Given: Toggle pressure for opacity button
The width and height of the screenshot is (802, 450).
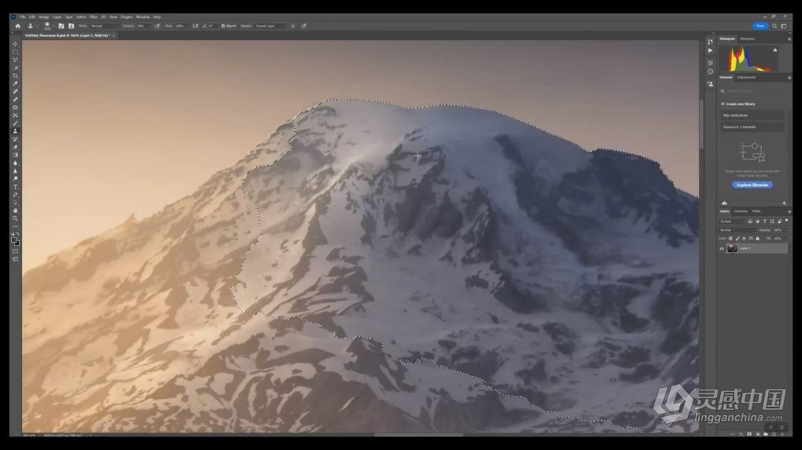Looking at the screenshot, I should pyautogui.click(x=157, y=26).
